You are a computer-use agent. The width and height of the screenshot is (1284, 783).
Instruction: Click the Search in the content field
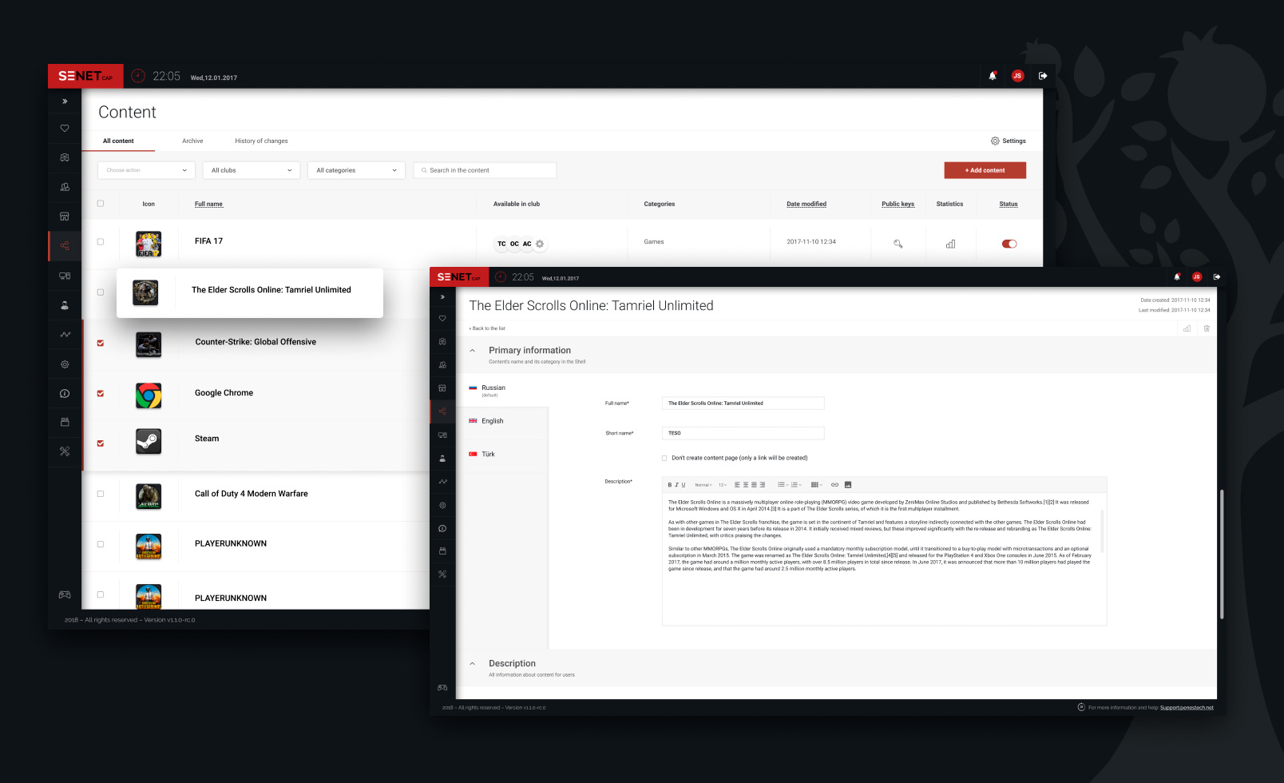pyautogui.click(x=485, y=170)
